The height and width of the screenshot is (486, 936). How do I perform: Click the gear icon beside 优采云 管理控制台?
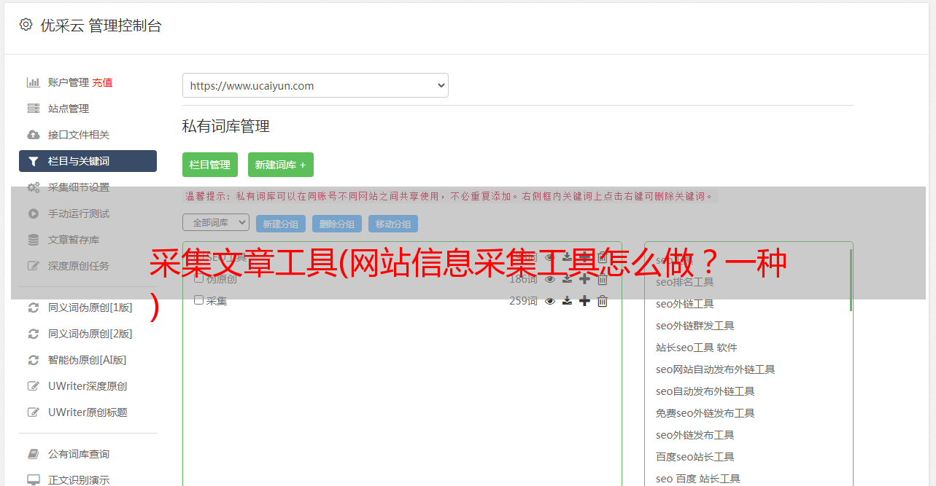coord(26,25)
